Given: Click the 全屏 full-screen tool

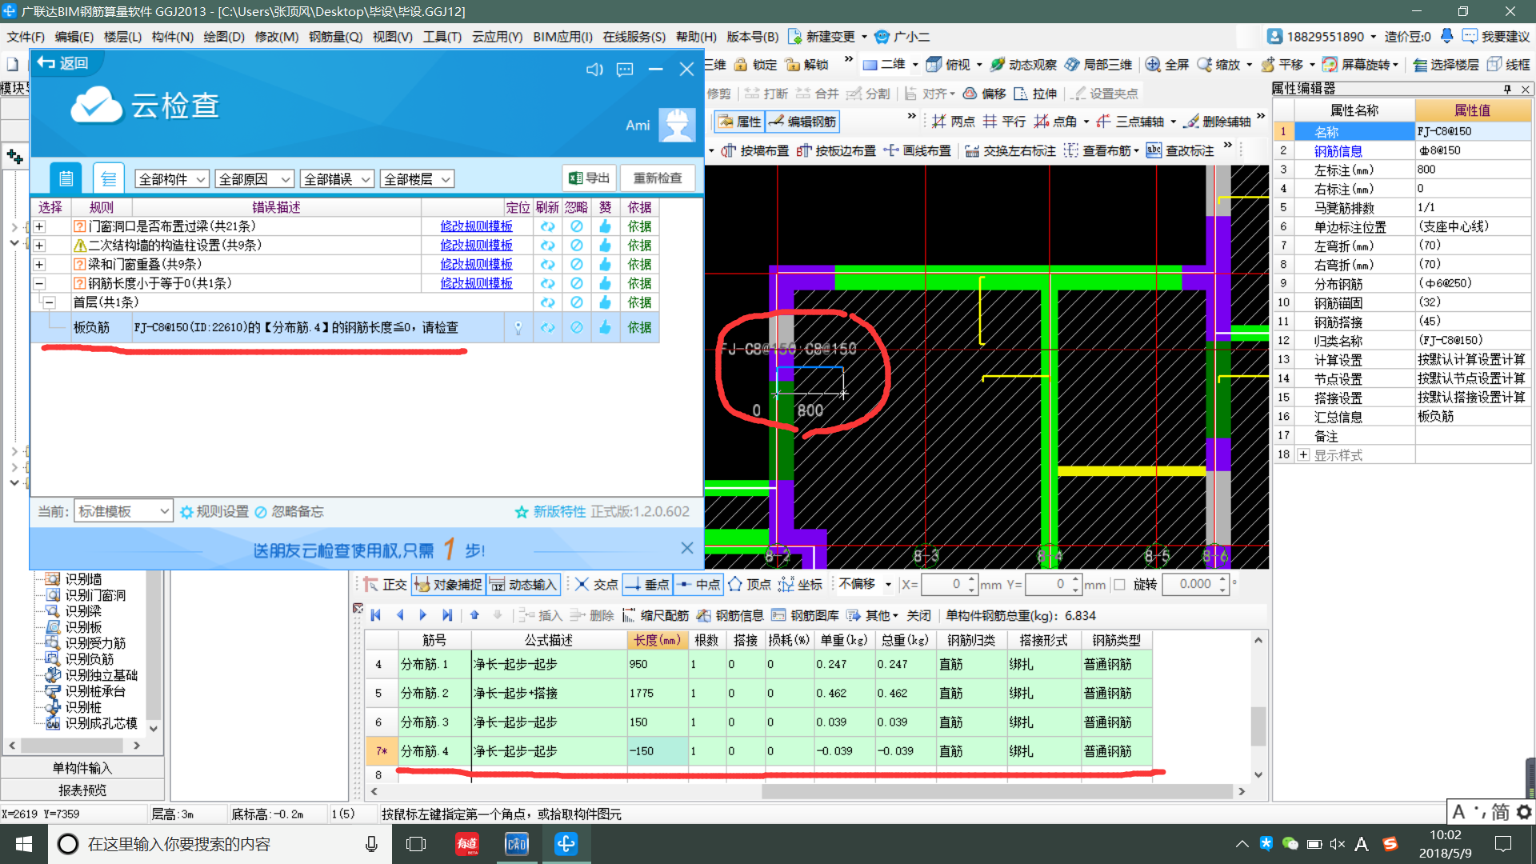Looking at the screenshot, I should click(x=1166, y=65).
